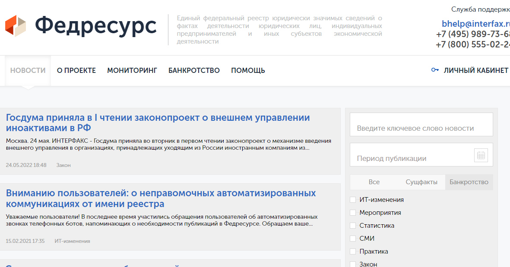Click the Москва. 24 мая. ИНТЕРФАКС summary text
This screenshot has height=267, width=510.
tap(168, 144)
